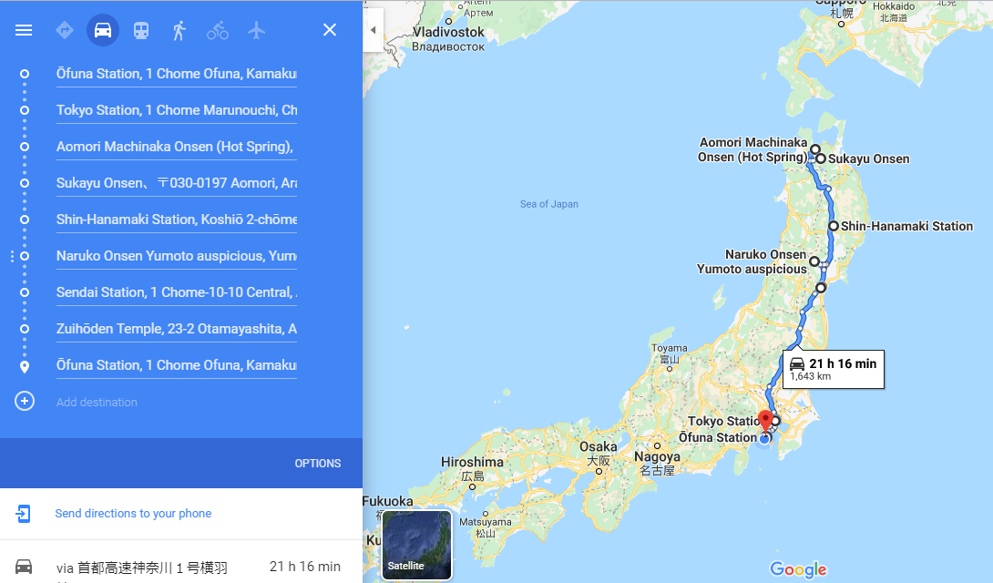Click Shin-Hanamaki Station map marker
The image size is (993, 583).
(x=834, y=226)
